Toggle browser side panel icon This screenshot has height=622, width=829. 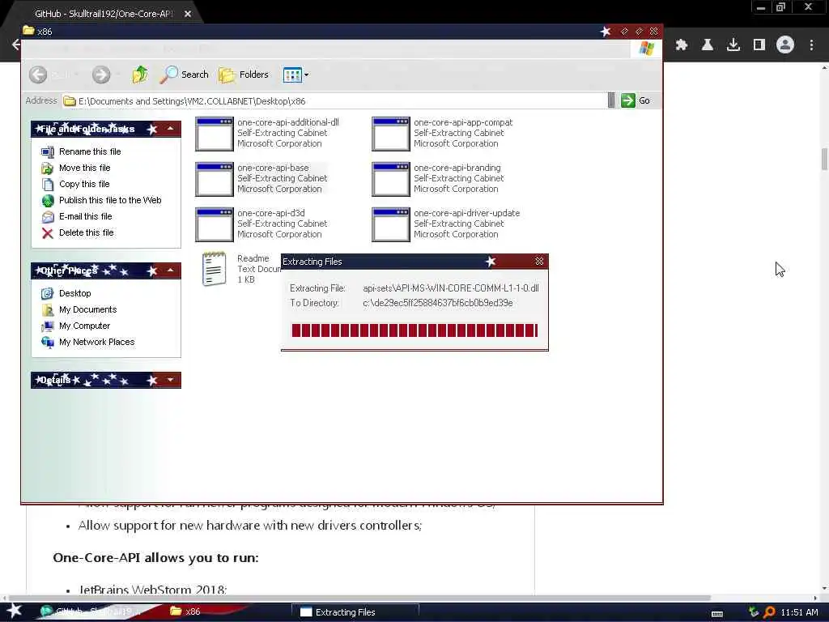(759, 45)
